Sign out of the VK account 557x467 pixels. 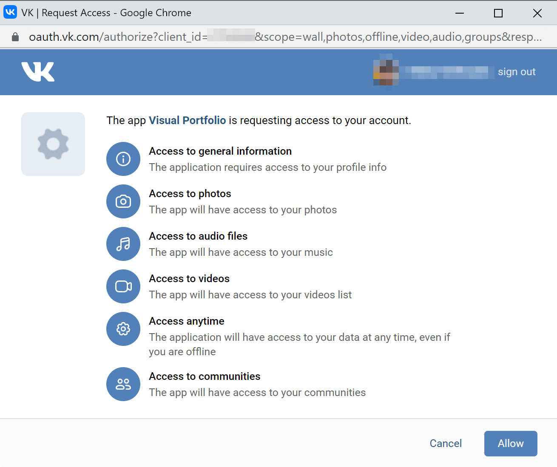[517, 72]
